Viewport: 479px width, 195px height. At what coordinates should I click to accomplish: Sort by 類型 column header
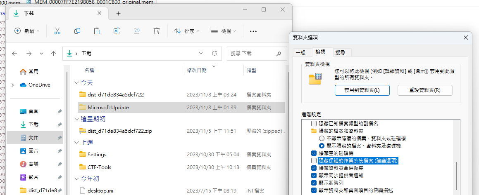pos(251,70)
